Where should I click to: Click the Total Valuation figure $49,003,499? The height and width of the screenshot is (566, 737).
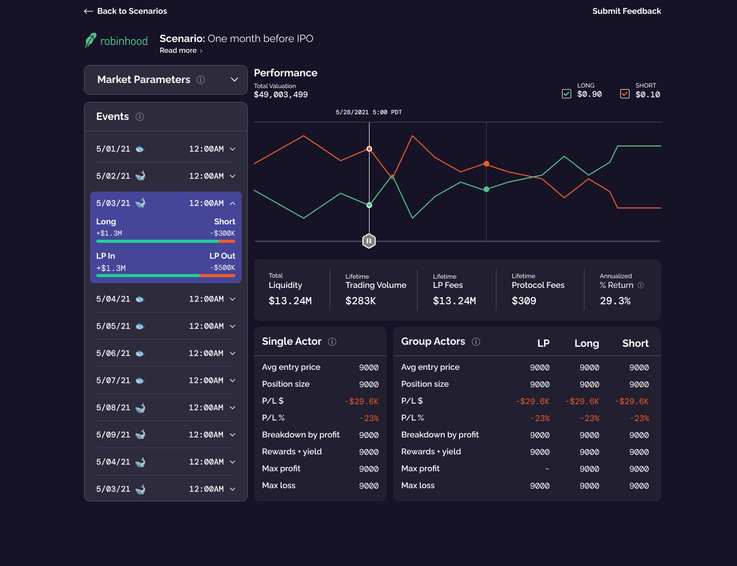tap(281, 95)
